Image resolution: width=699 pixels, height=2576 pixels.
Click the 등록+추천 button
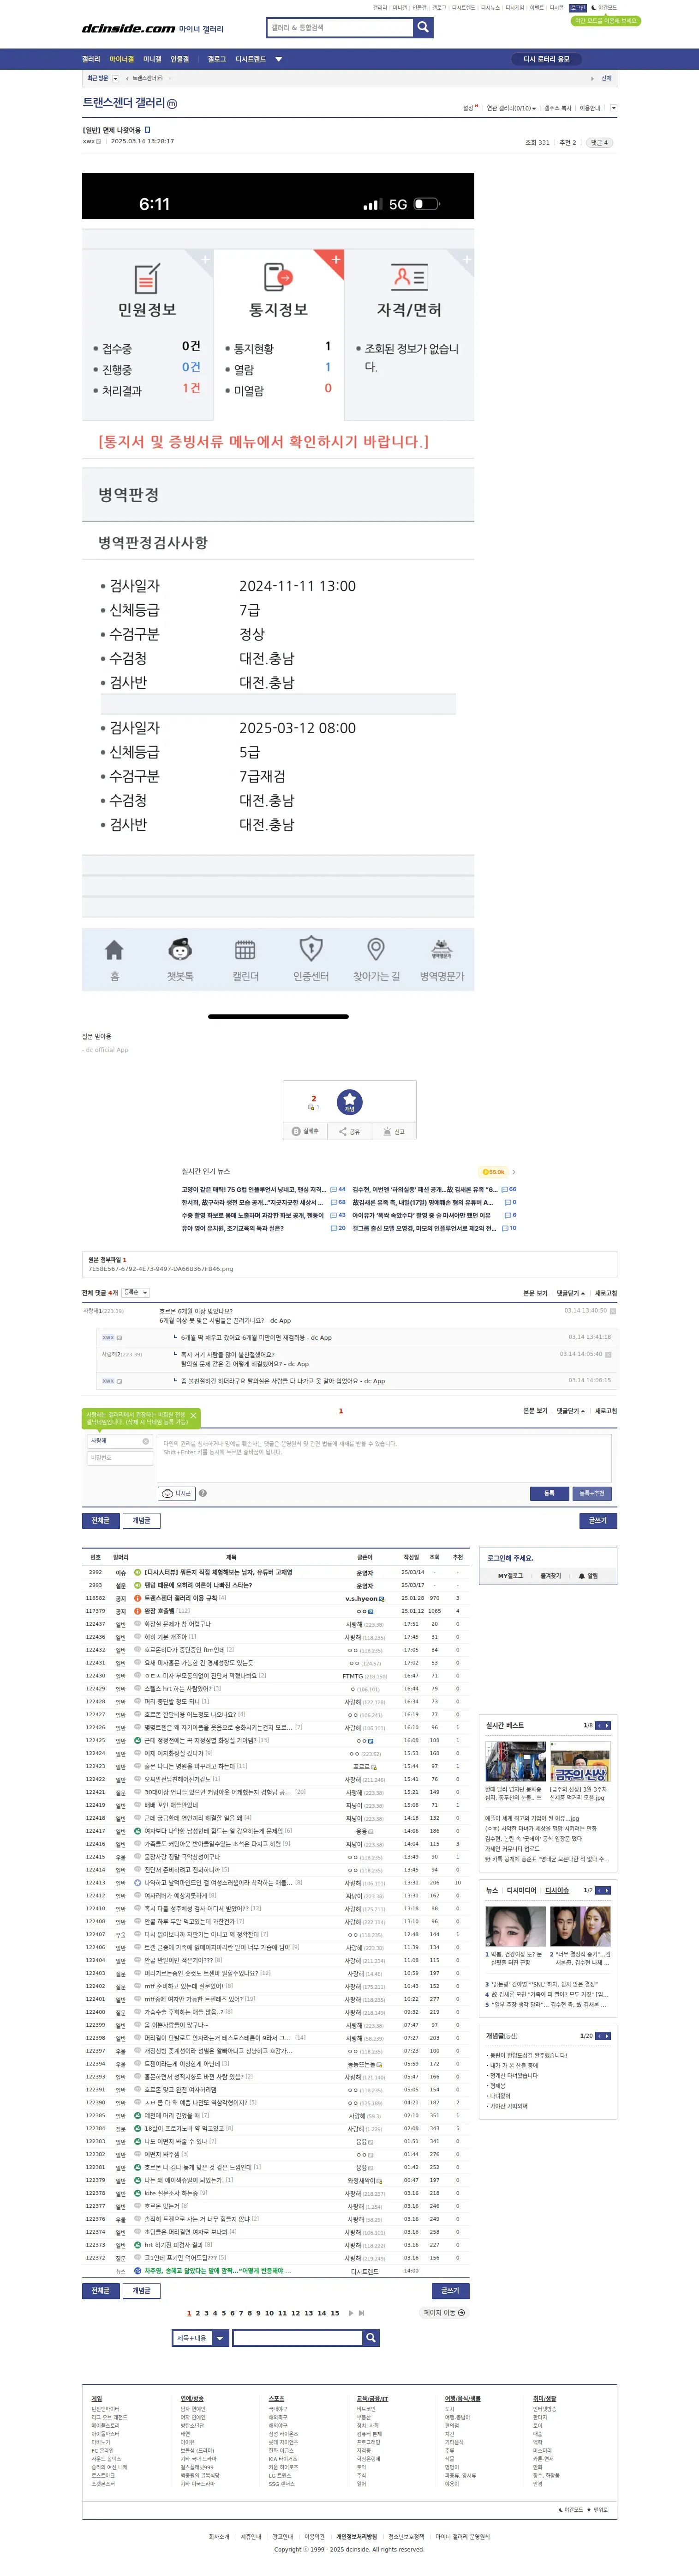coord(592,1493)
